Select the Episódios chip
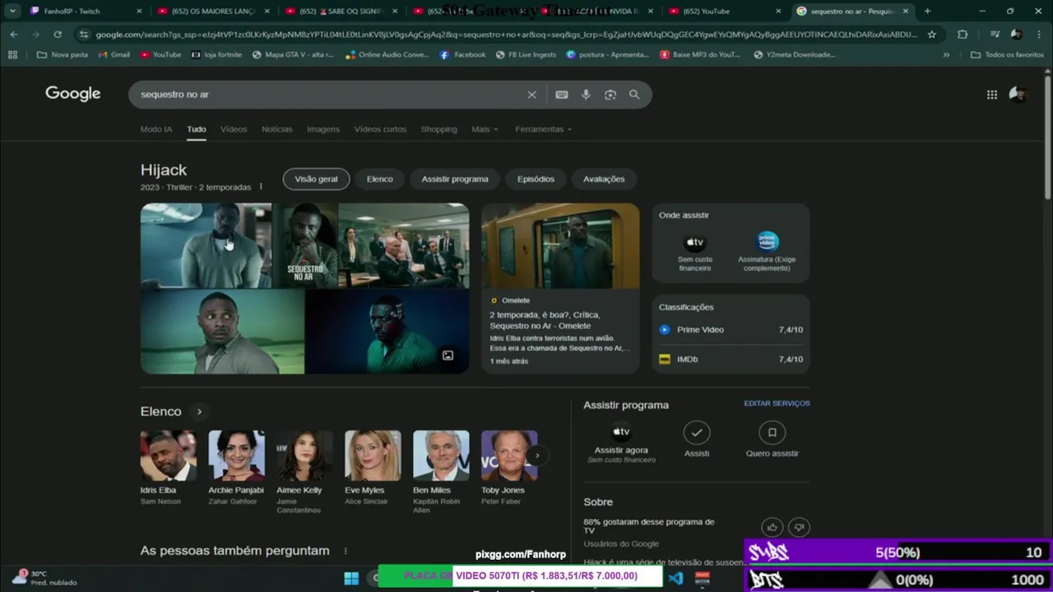 (x=536, y=179)
